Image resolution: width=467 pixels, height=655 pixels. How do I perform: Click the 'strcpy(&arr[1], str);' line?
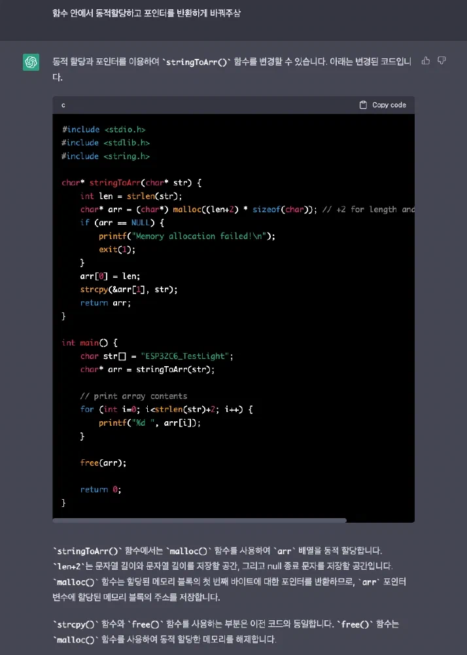coord(129,290)
